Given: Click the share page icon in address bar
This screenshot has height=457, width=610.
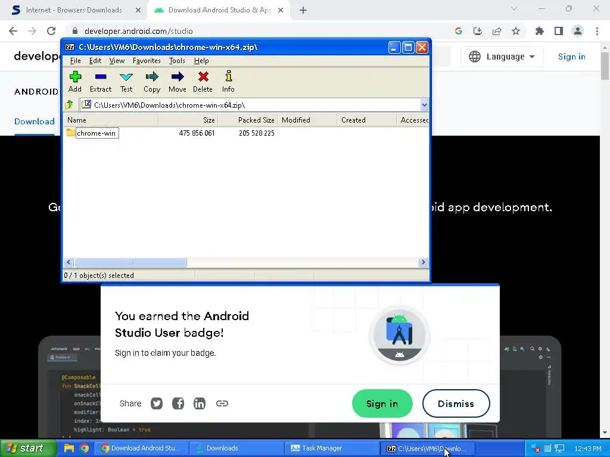Looking at the screenshot, I should click(x=497, y=31).
